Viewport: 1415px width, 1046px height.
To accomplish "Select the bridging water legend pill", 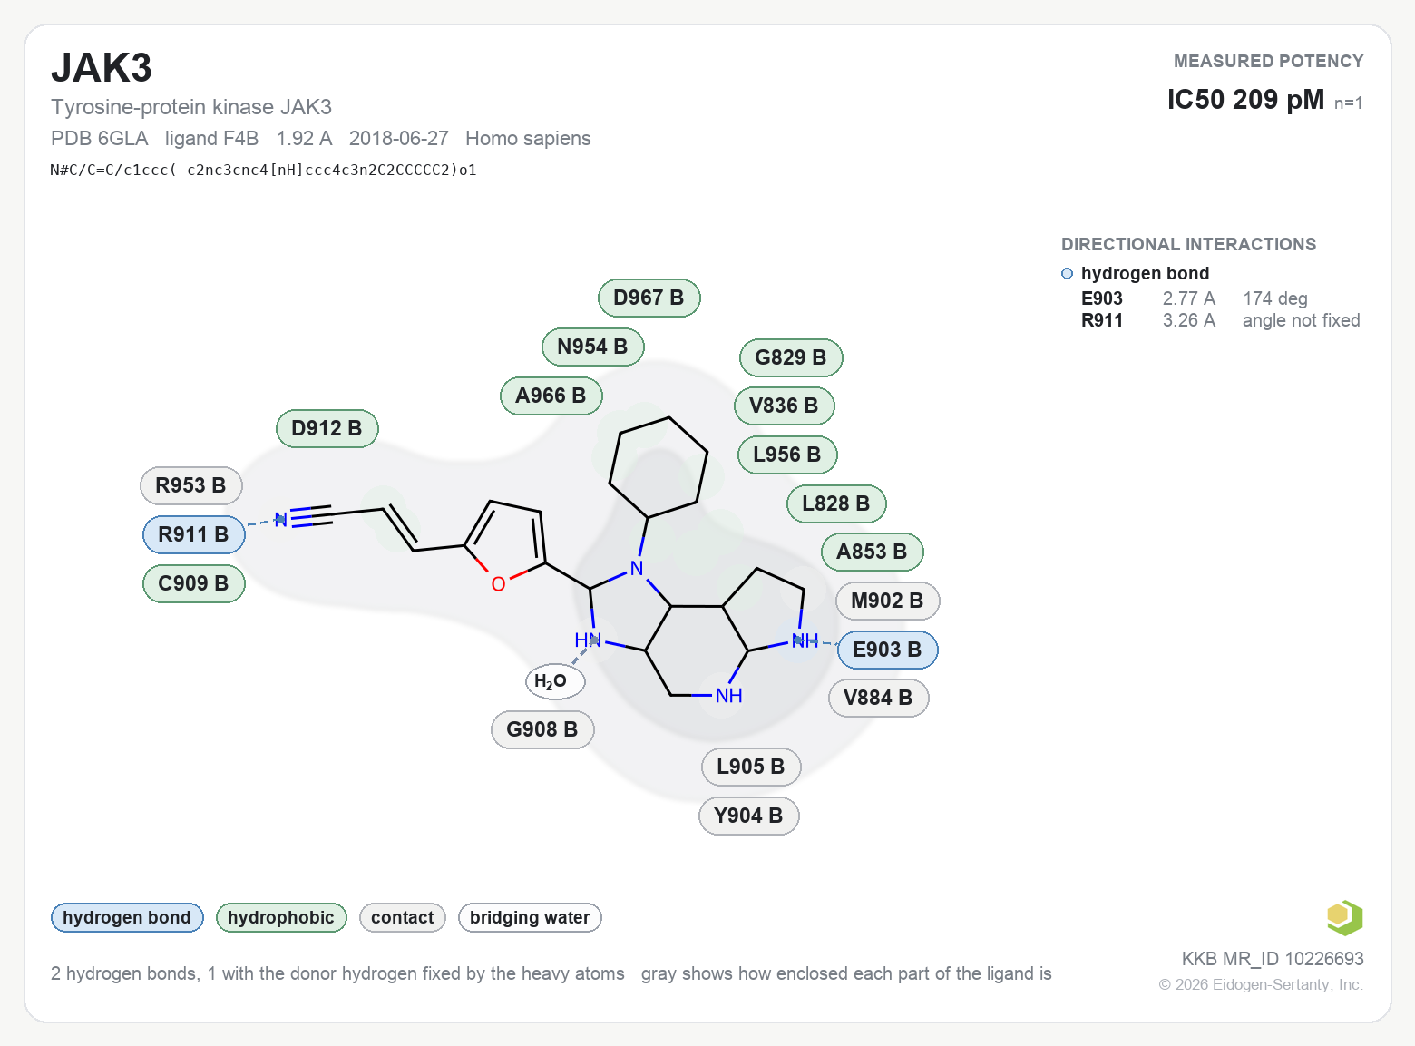I will coord(530,917).
